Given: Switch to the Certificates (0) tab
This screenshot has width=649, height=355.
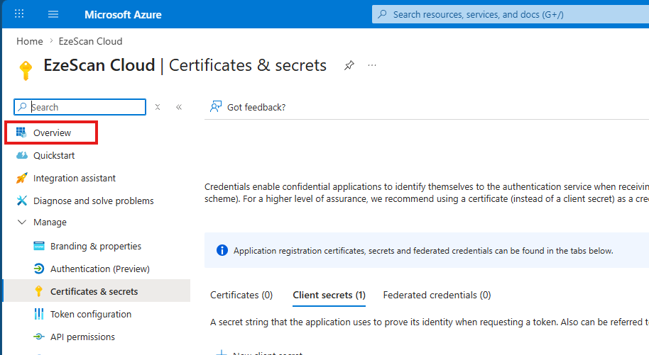Looking at the screenshot, I should [x=241, y=295].
